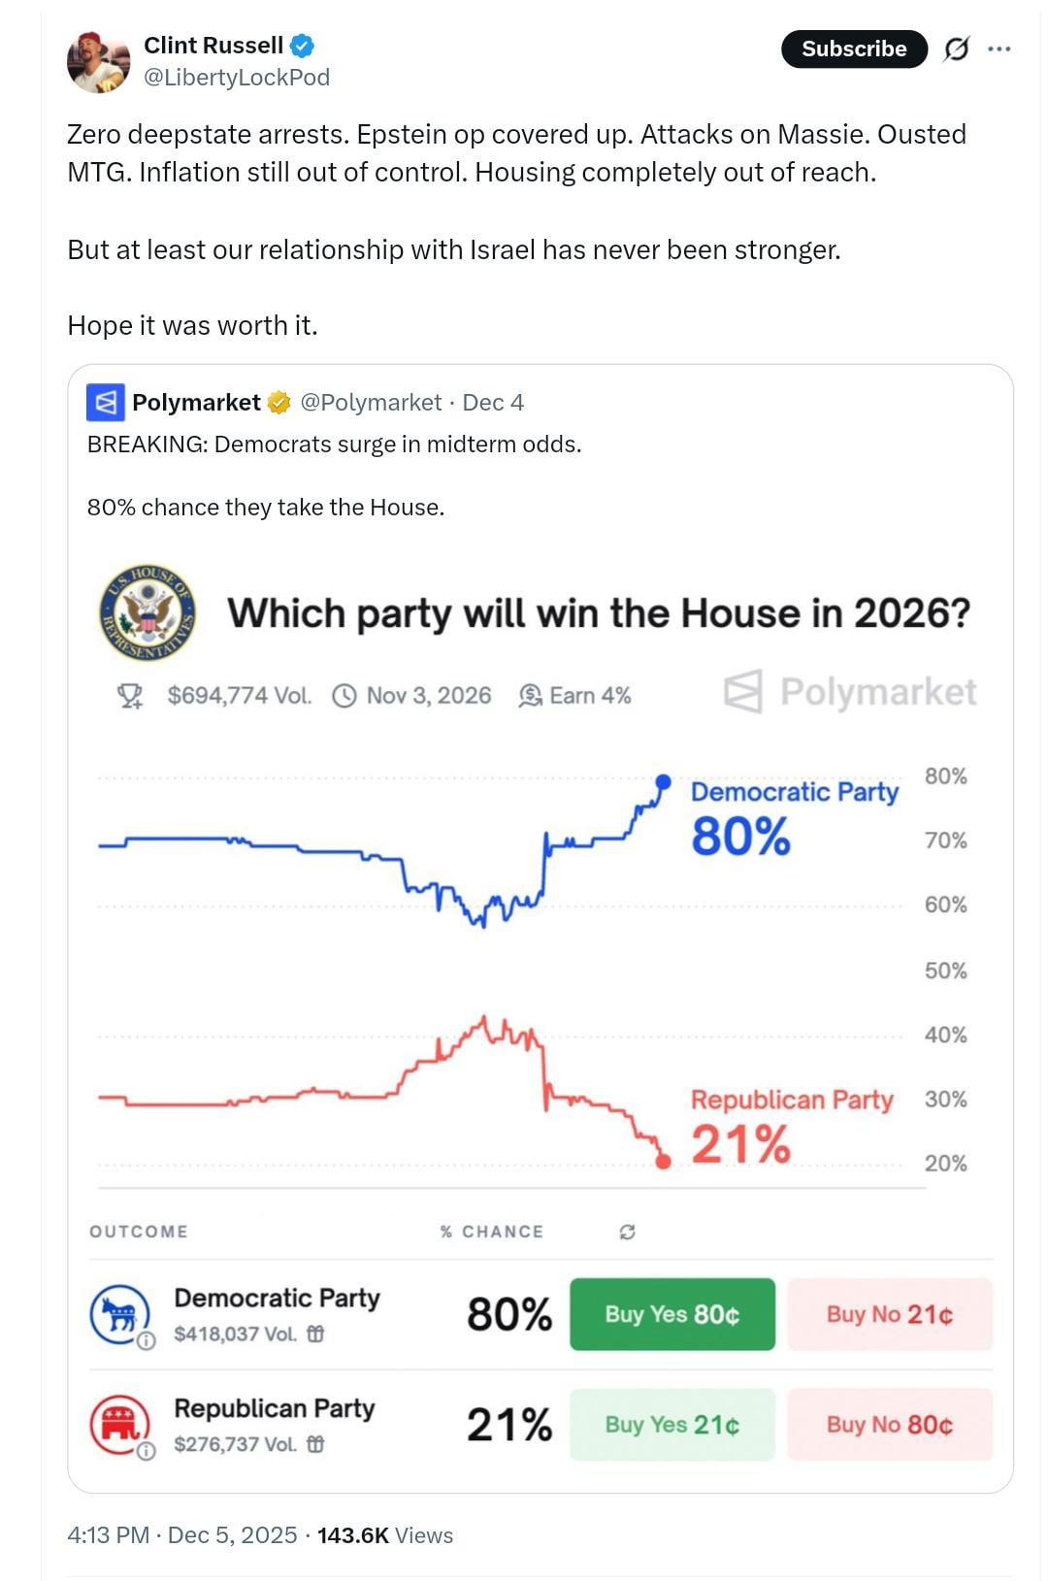
Task: Click Polymarket's gold verified badge
Action: tap(278, 402)
